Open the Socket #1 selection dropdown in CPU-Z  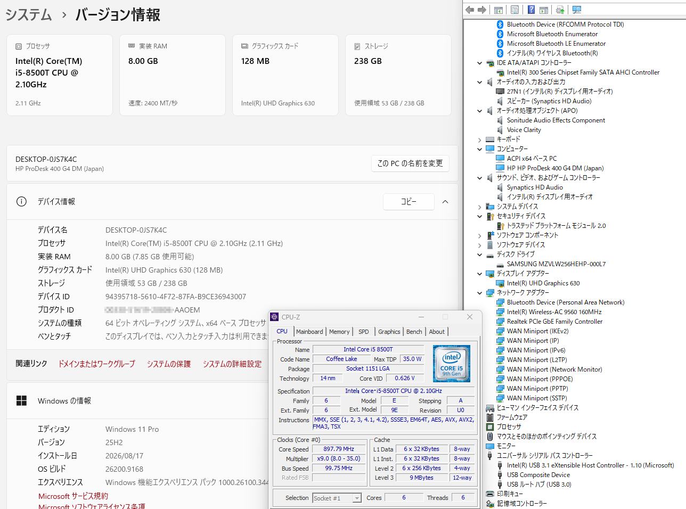(x=357, y=498)
